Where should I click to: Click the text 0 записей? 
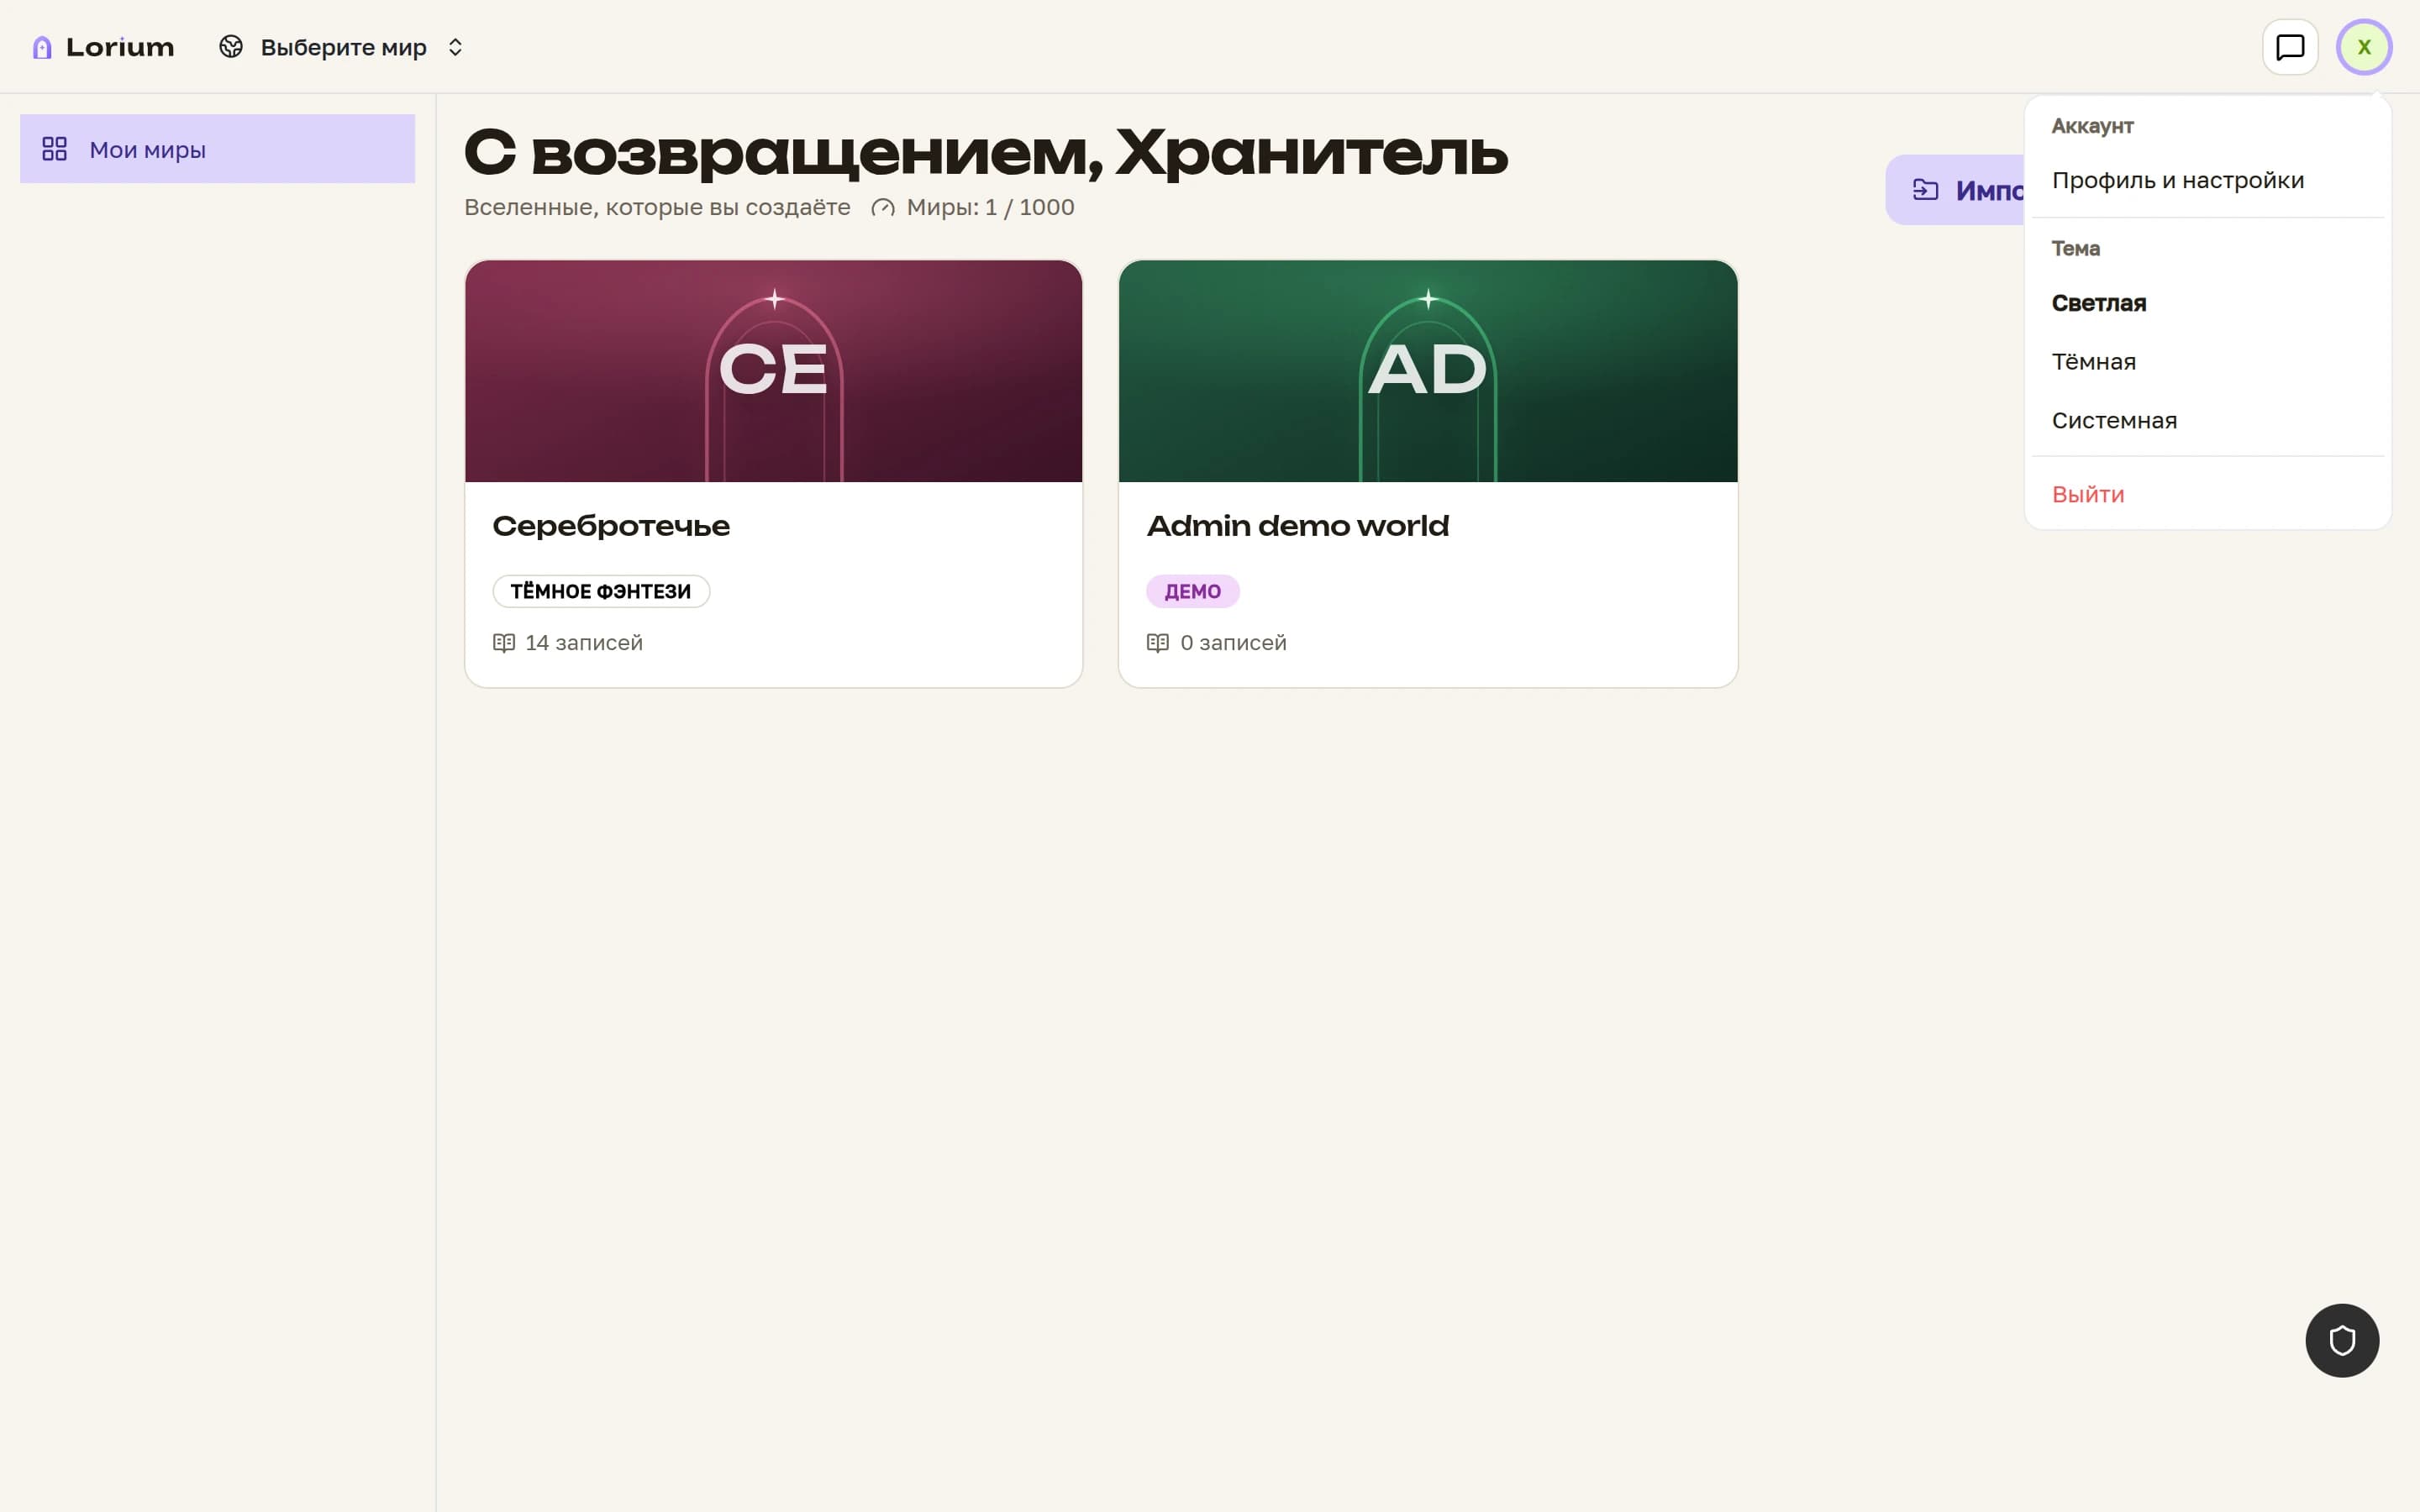1233,643
